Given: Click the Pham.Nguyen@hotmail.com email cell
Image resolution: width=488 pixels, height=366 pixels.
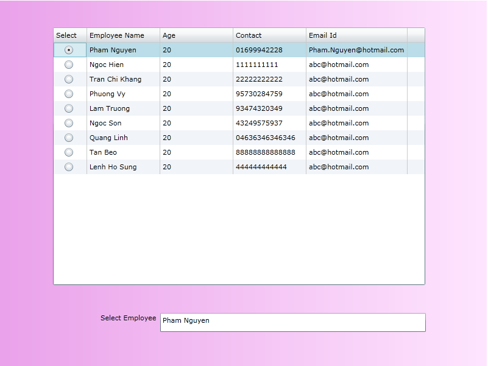Looking at the screenshot, I should click(x=356, y=50).
